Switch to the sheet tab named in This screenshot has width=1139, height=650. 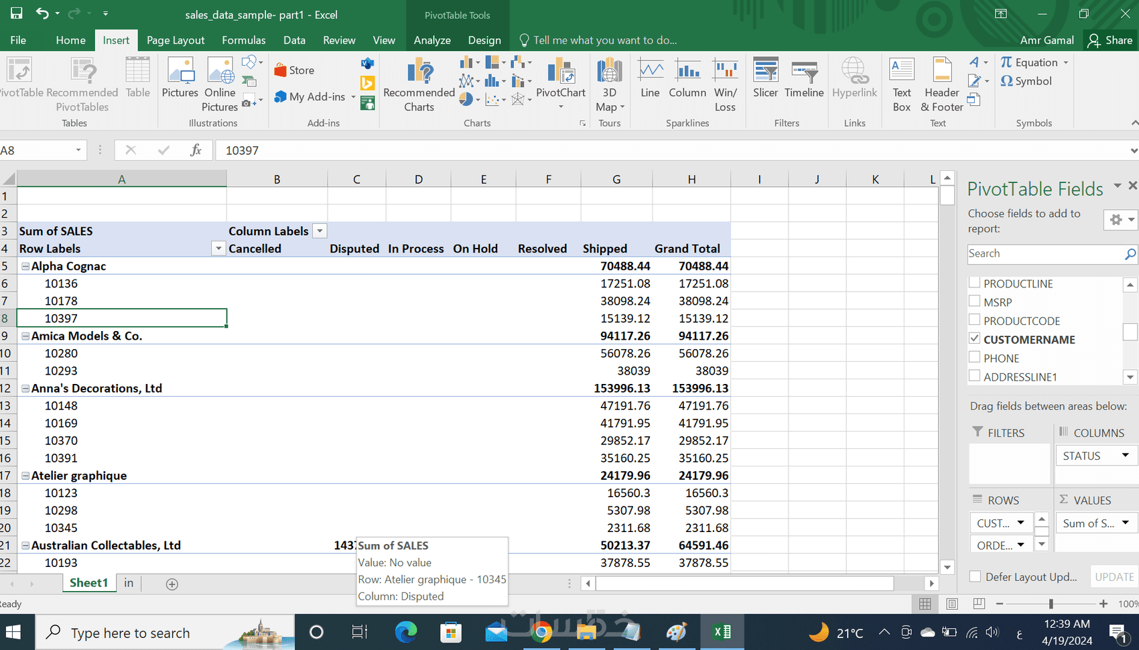(x=129, y=583)
